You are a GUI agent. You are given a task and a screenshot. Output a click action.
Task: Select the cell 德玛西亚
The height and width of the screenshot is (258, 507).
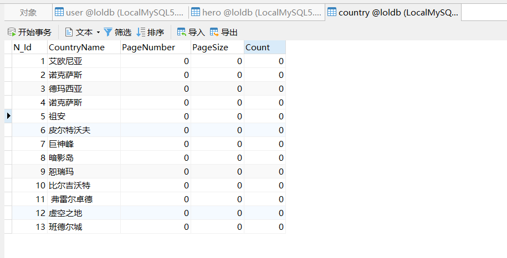(84, 89)
